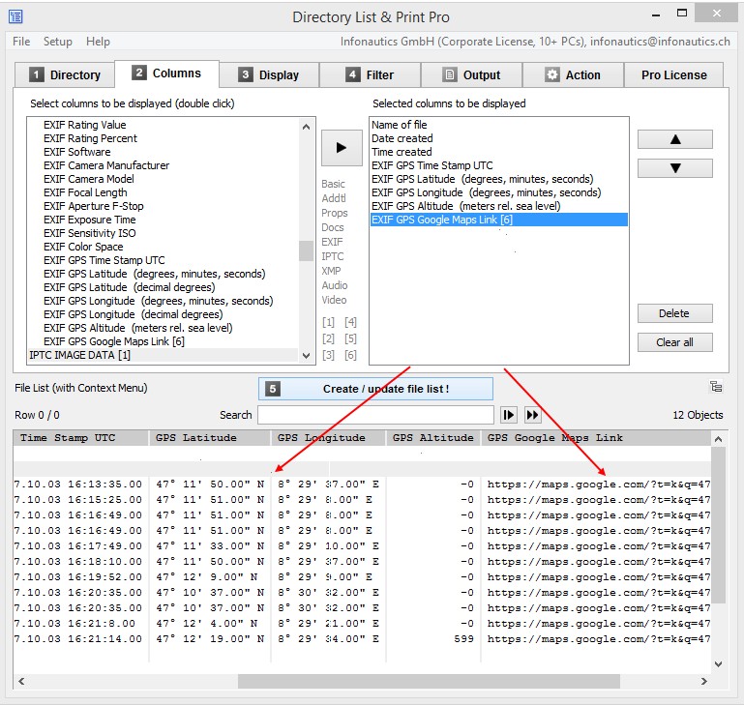744x705 pixels.
Task: Jump to IPTC column group
Action: 332,256
